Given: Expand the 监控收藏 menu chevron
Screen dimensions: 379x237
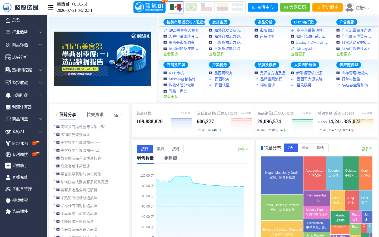Looking at the screenshot, I should pyautogui.click(x=41, y=83).
